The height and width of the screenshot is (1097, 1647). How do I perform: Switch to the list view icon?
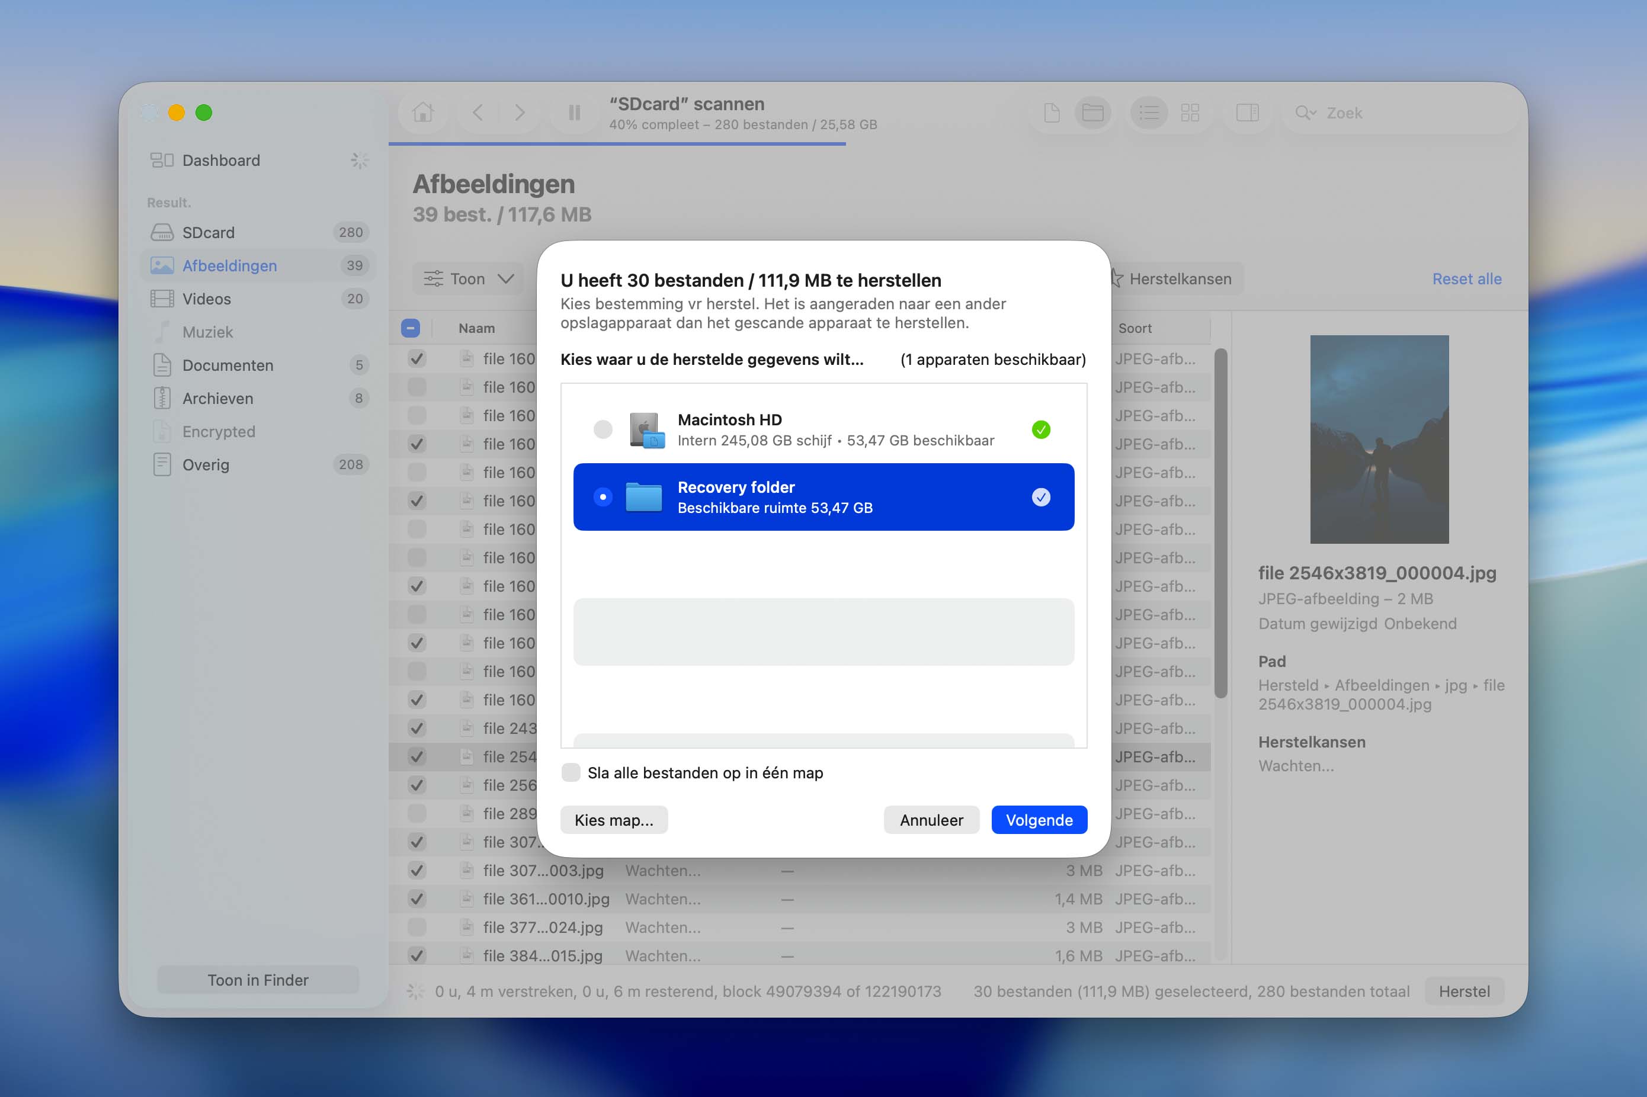1148,112
